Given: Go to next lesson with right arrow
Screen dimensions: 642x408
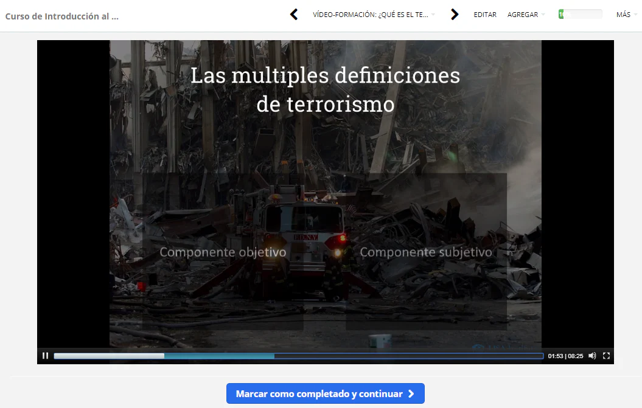Looking at the screenshot, I should [x=454, y=15].
